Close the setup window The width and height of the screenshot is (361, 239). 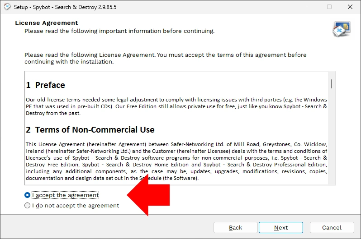pos(350,7)
